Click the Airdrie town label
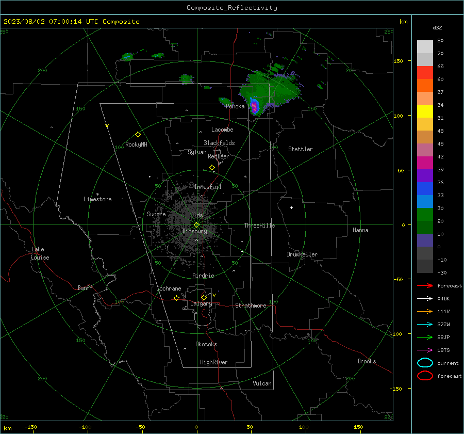 pyautogui.click(x=203, y=276)
